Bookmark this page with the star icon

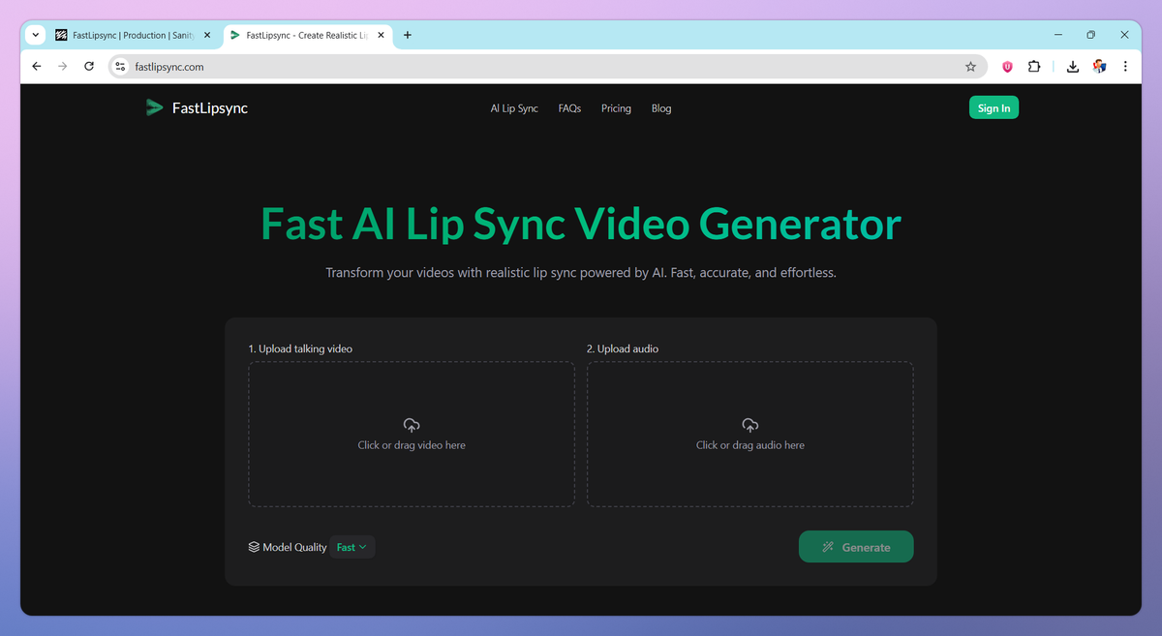970,67
